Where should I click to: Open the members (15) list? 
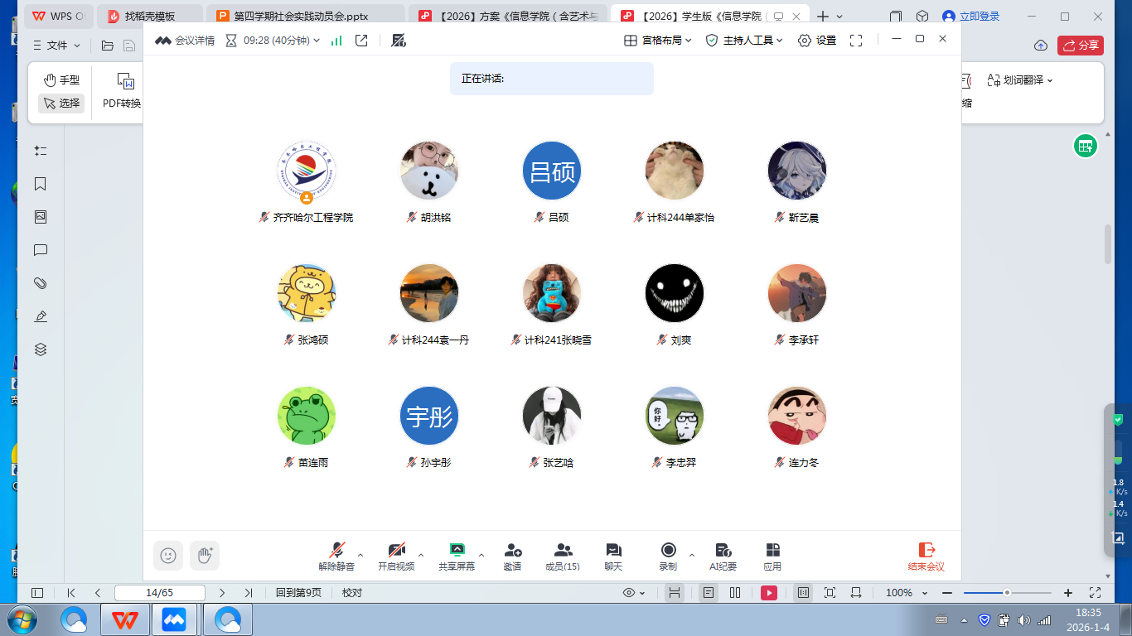[x=563, y=556]
